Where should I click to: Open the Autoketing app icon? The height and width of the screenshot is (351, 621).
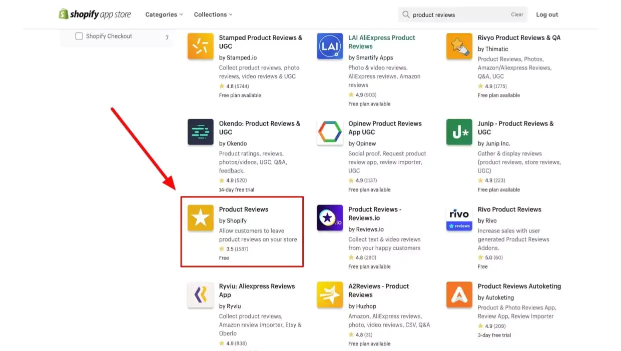(x=459, y=295)
